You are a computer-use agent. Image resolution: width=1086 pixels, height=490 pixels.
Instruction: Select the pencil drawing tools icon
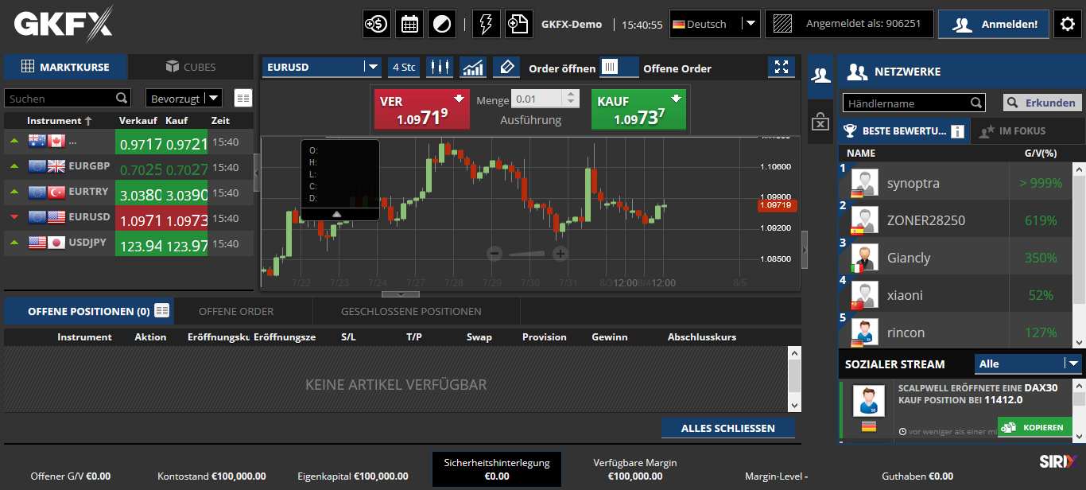tap(506, 67)
